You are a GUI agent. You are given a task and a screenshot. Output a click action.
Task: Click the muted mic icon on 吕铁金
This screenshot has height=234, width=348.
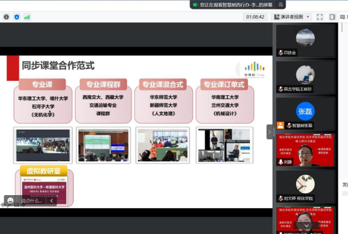[281, 53]
